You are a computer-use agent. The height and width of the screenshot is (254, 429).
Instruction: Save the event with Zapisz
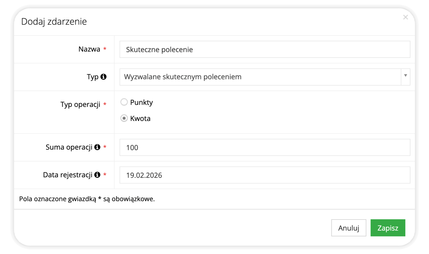pyautogui.click(x=388, y=228)
